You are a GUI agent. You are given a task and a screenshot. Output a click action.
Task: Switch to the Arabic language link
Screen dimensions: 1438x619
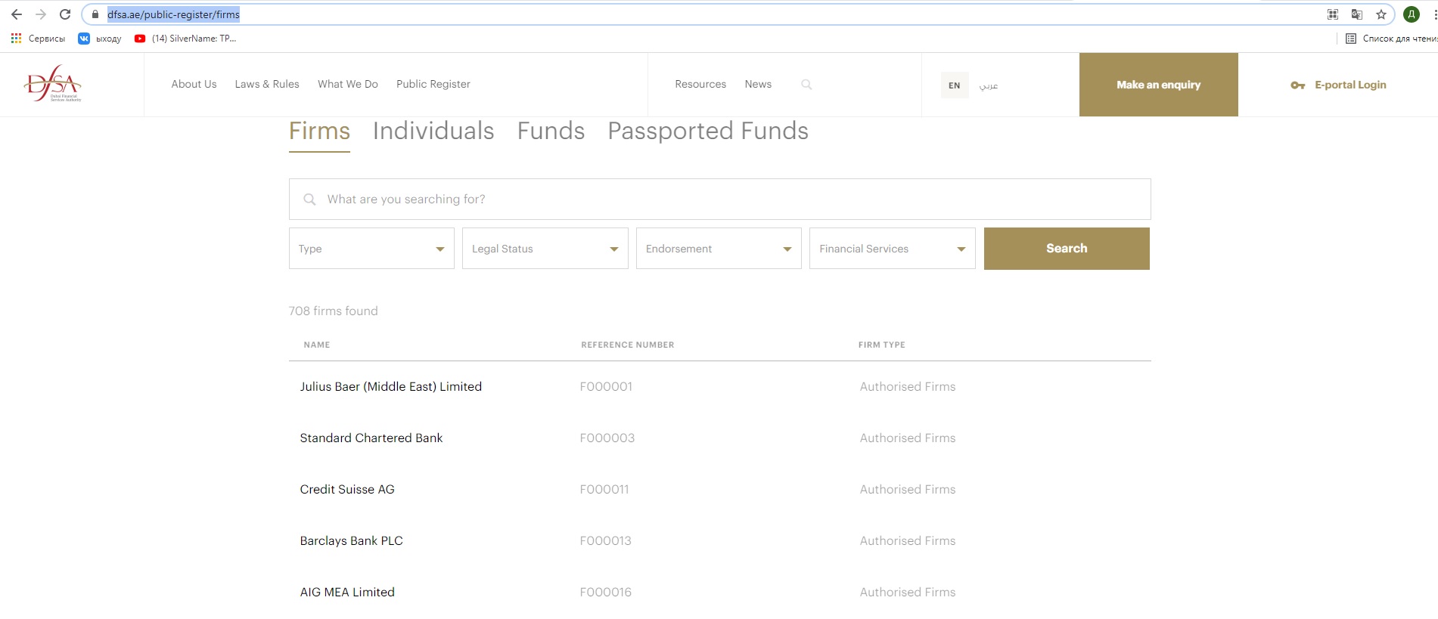point(989,85)
